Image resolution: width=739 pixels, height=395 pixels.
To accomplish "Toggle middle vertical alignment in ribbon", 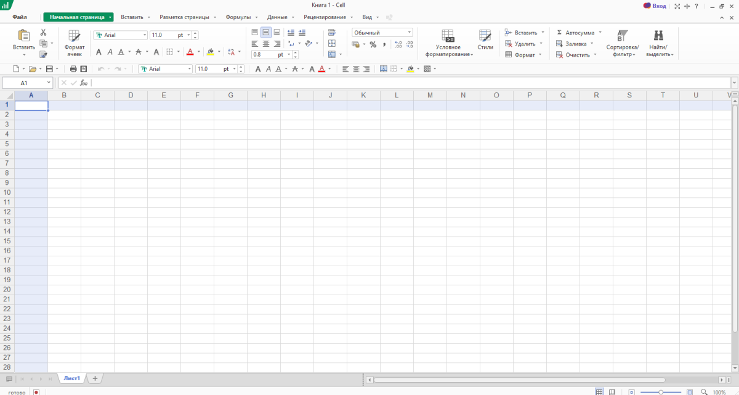I will tap(265, 33).
